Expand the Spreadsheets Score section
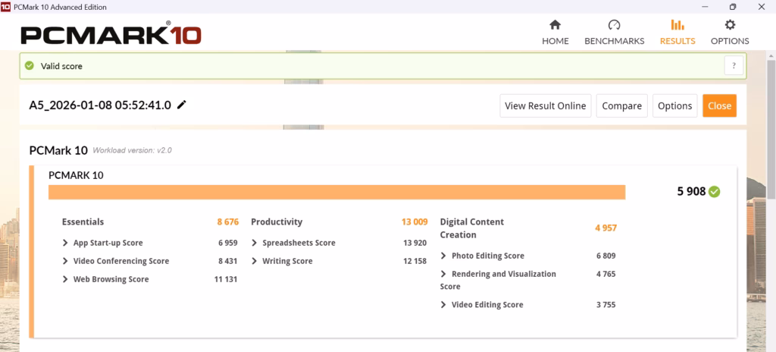 pos(255,243)
